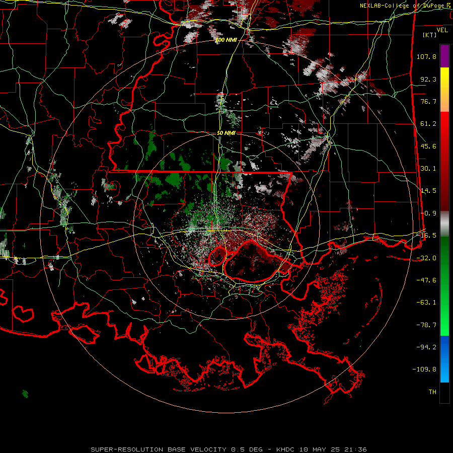Click the 50 NMI range ring label
Viewport: 453px width, 453px height.
pos(226,133)
